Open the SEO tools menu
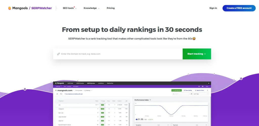This screenshot has height=126, width=259. point(68,8)
